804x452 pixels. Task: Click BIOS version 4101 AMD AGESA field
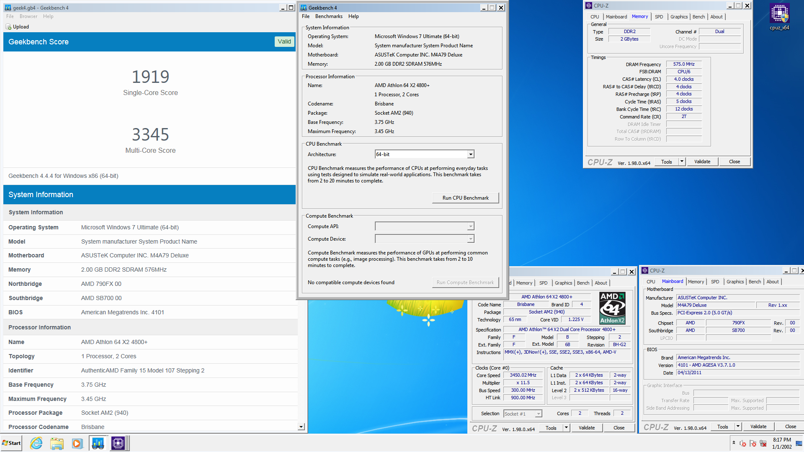(x=738, y=365)
